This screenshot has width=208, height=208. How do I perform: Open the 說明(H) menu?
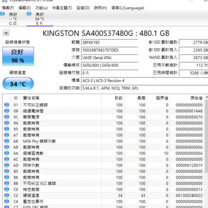pos(100,8)
